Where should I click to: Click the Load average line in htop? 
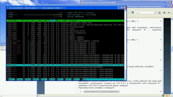81,15
